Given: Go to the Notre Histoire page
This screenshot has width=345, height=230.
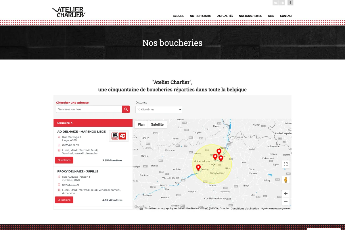Looking at the screenshot, I should pos(200,16).
